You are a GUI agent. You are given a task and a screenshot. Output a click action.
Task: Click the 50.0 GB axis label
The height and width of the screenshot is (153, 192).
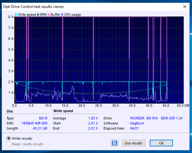pyautogui.click(x=183, y=105)
